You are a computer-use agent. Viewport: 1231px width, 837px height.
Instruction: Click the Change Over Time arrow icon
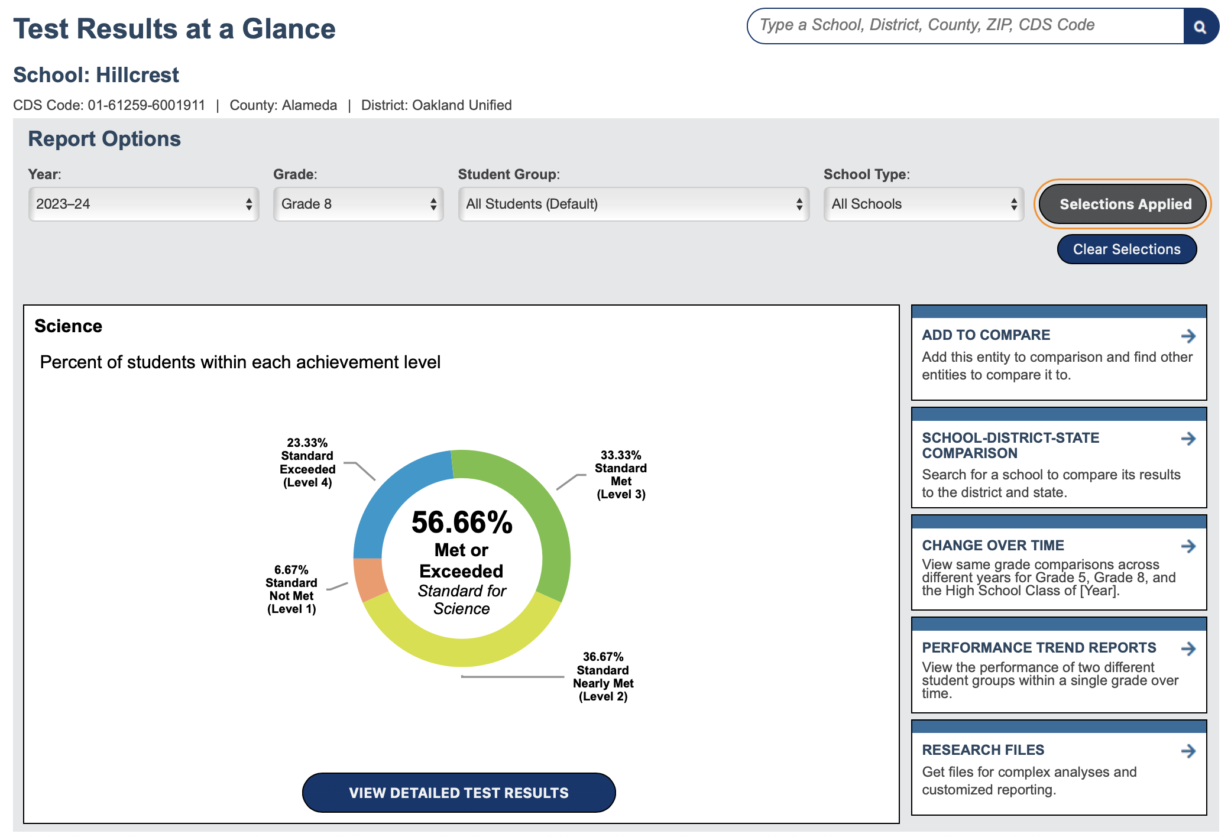pos(1188,546)
